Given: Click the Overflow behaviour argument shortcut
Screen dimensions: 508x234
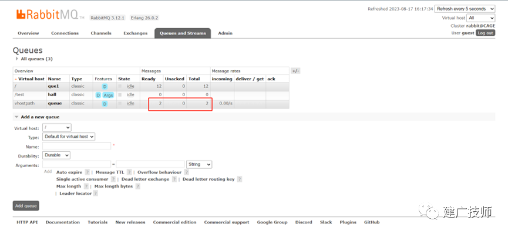Looking at the screenshot, I should point(159,172).
